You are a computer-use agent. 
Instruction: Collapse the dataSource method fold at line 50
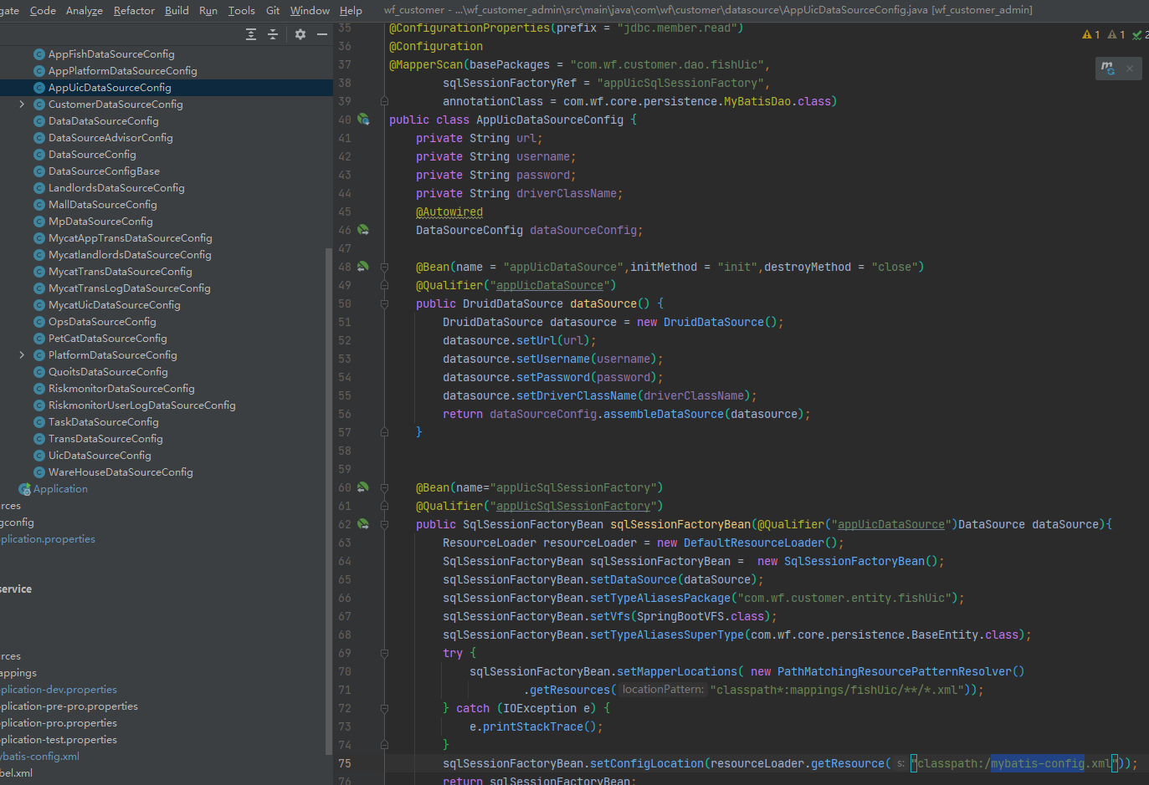(x=385, y=303)
